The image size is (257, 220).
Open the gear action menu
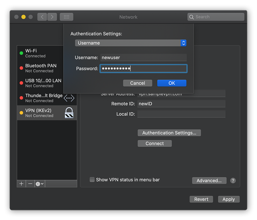click(x=39, y=183)
